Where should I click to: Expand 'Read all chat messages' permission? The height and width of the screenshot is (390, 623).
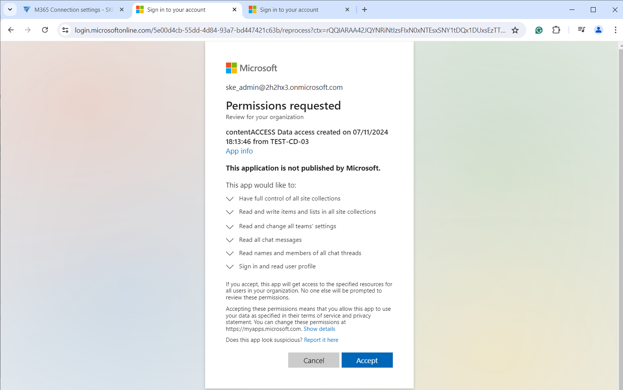click(x=230, y=240)
